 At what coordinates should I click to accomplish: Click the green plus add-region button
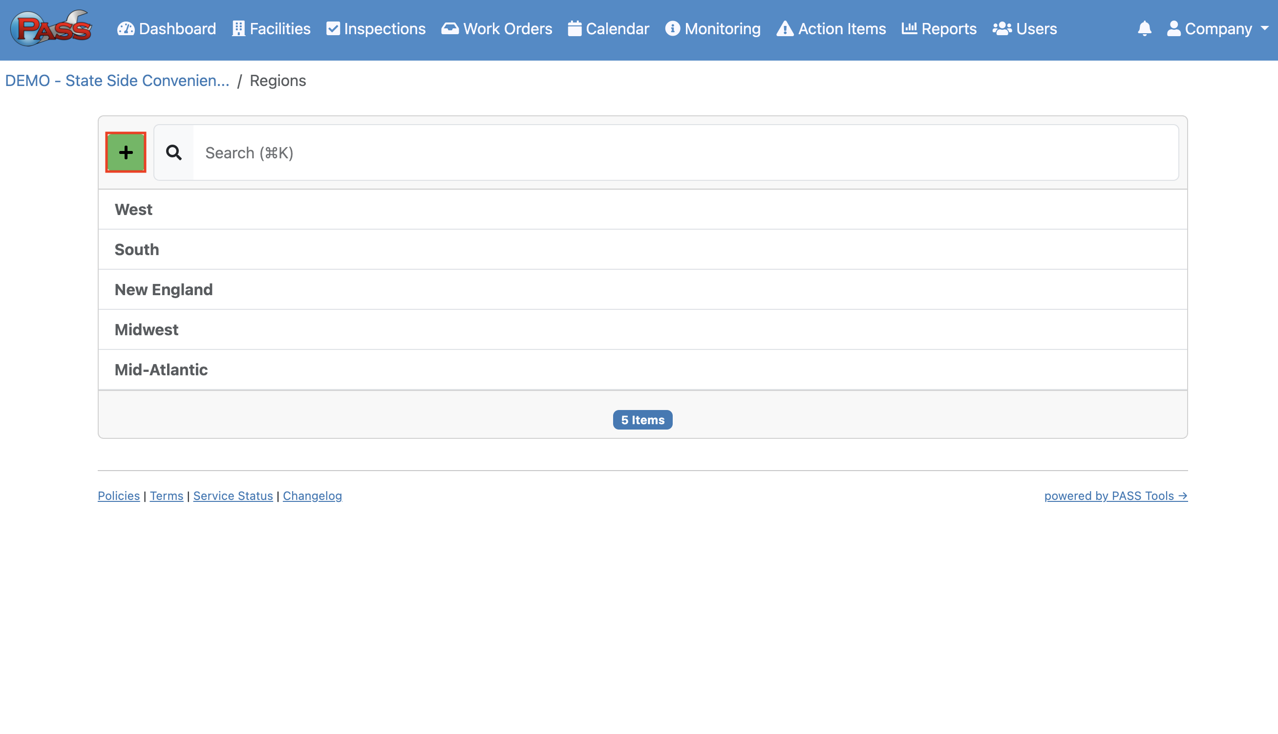pos(126,152)
